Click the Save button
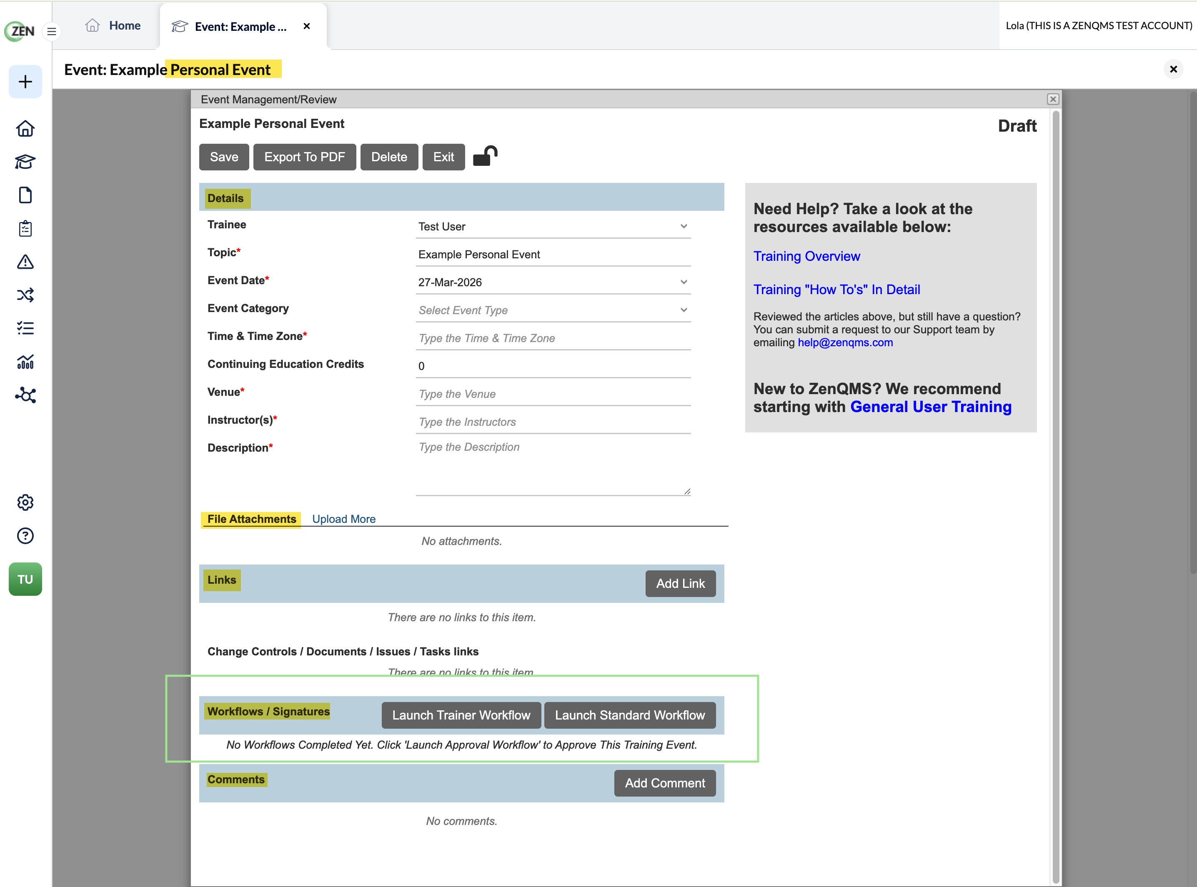This screenshot has height=887, width=1197. tap(224, 157)
